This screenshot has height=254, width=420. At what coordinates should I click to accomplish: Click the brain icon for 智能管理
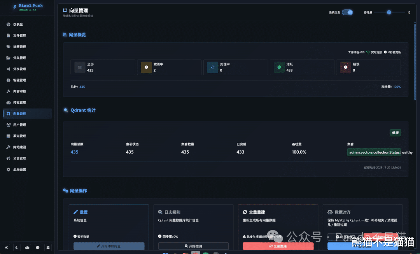coord(8,80)
